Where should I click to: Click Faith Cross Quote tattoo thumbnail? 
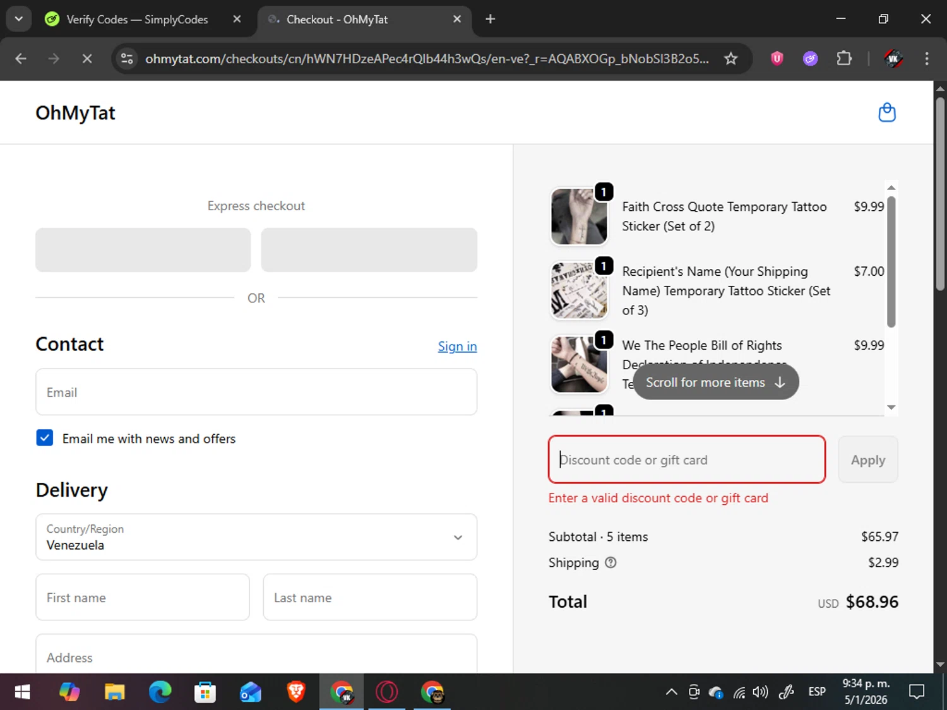(x=579, y=216)
